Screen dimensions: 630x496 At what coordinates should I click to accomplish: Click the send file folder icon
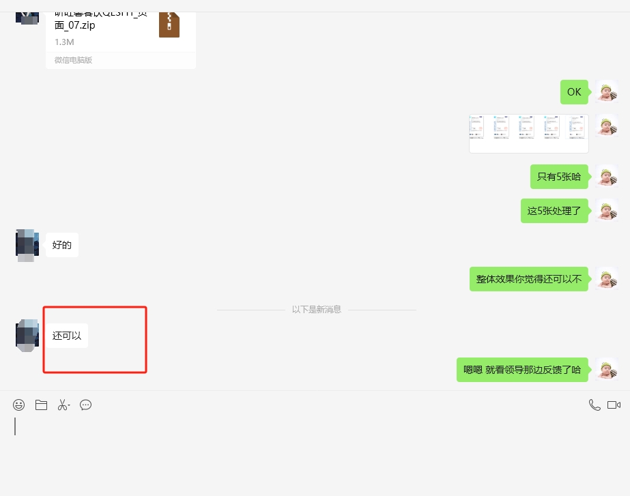point(41,405)
